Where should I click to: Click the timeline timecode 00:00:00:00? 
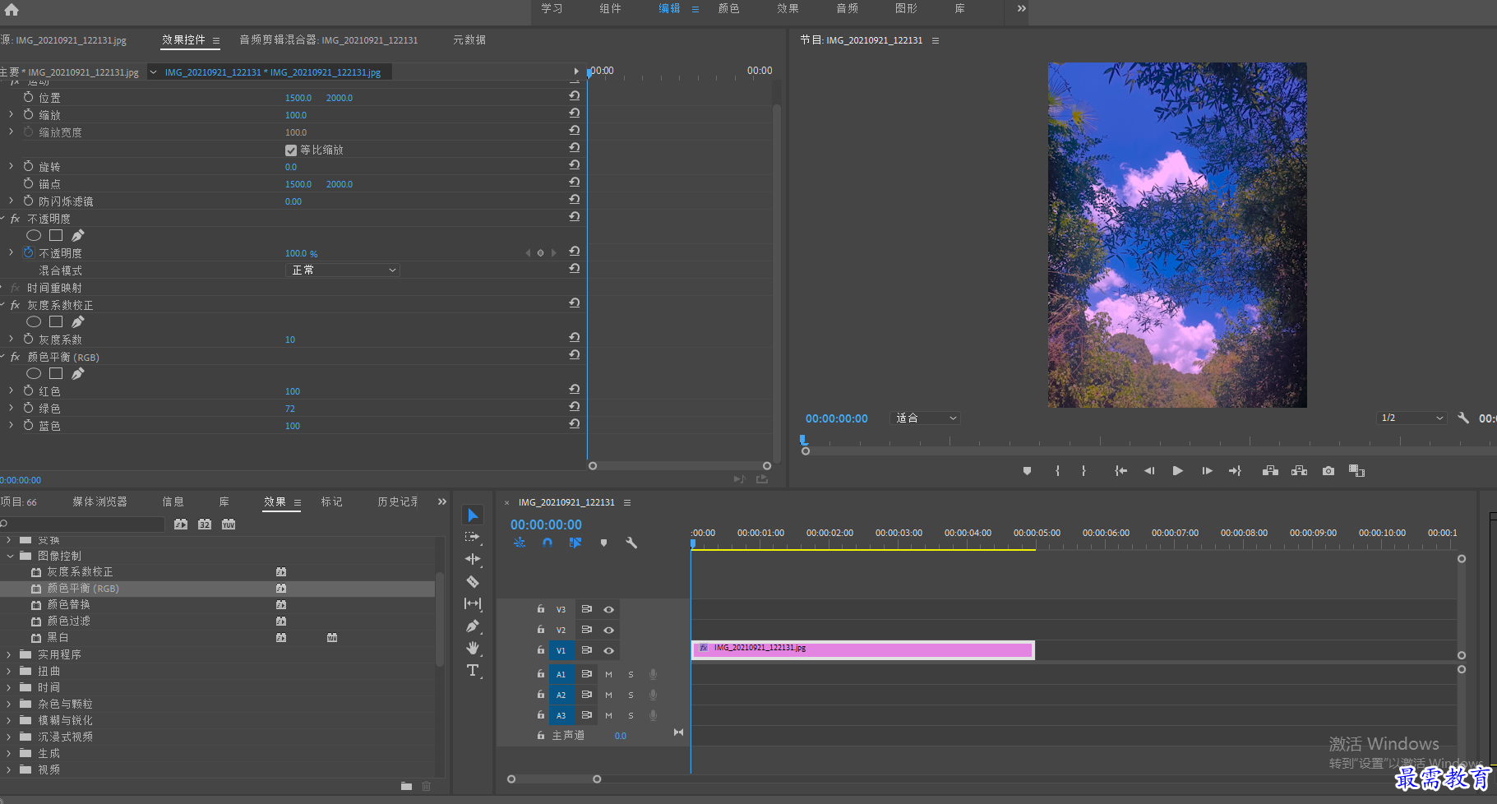[546, 524]
